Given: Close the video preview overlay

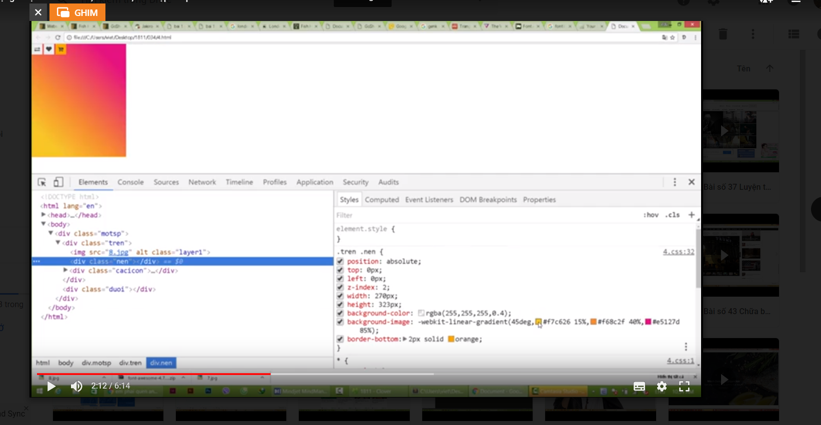Looking at the screenshot, I should pyautogui.click(x=38, y=12).
